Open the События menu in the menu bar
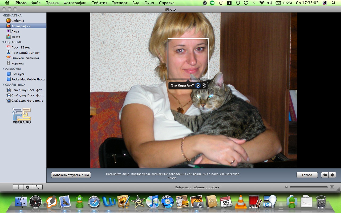Screen dimensions: 341x213 click(x=99, y=3)
